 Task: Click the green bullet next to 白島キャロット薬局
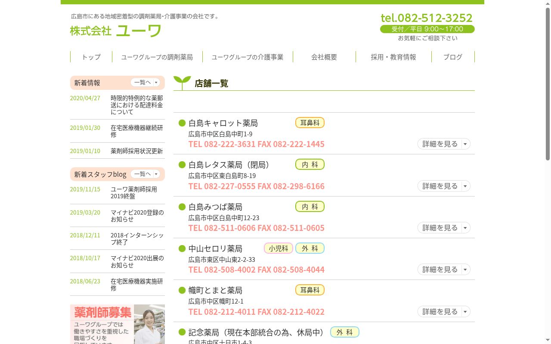tap(182, 123)
